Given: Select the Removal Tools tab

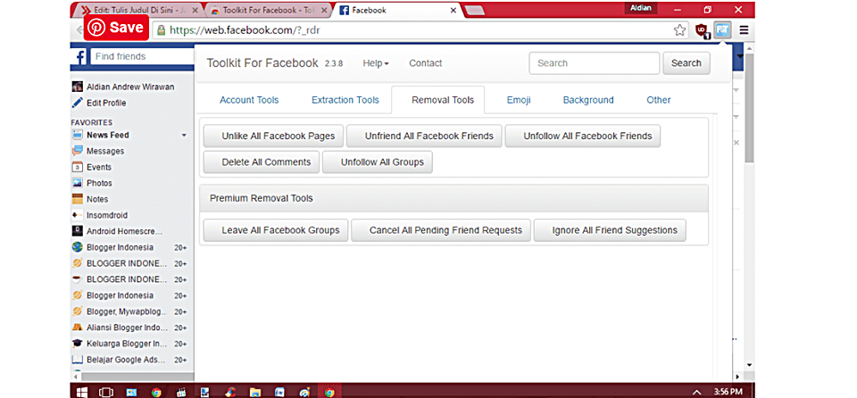Looking at the screenshot, I should click(x=437, y=100).
